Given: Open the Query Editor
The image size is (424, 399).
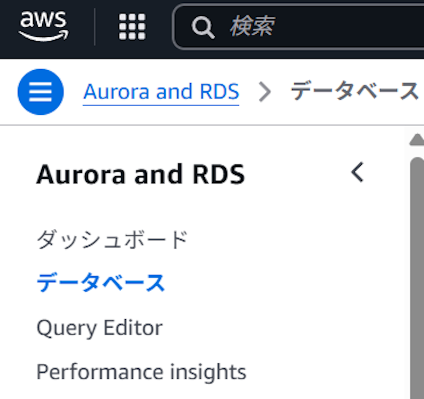Looking at the screenshot, I should pos(100,327).
